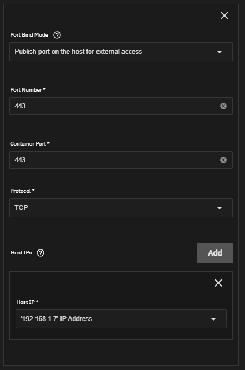Open the Port Bind Mode help tooltip
245x370 pixels.
click(x=57, y=35)
